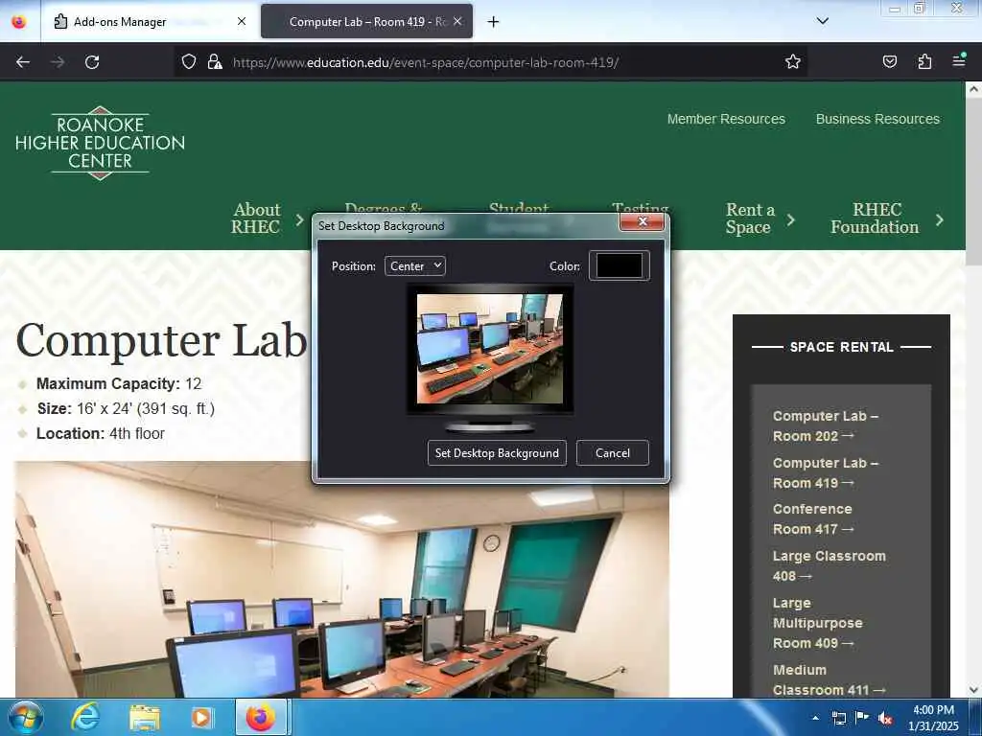Cancel the Set Desktop Background dialog

[x=613, y=453]
